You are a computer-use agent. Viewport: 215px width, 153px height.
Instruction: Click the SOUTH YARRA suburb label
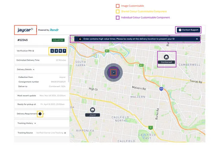pos(81,63)
